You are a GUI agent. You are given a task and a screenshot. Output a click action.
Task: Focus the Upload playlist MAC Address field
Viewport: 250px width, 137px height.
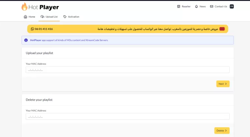point(127,70)
